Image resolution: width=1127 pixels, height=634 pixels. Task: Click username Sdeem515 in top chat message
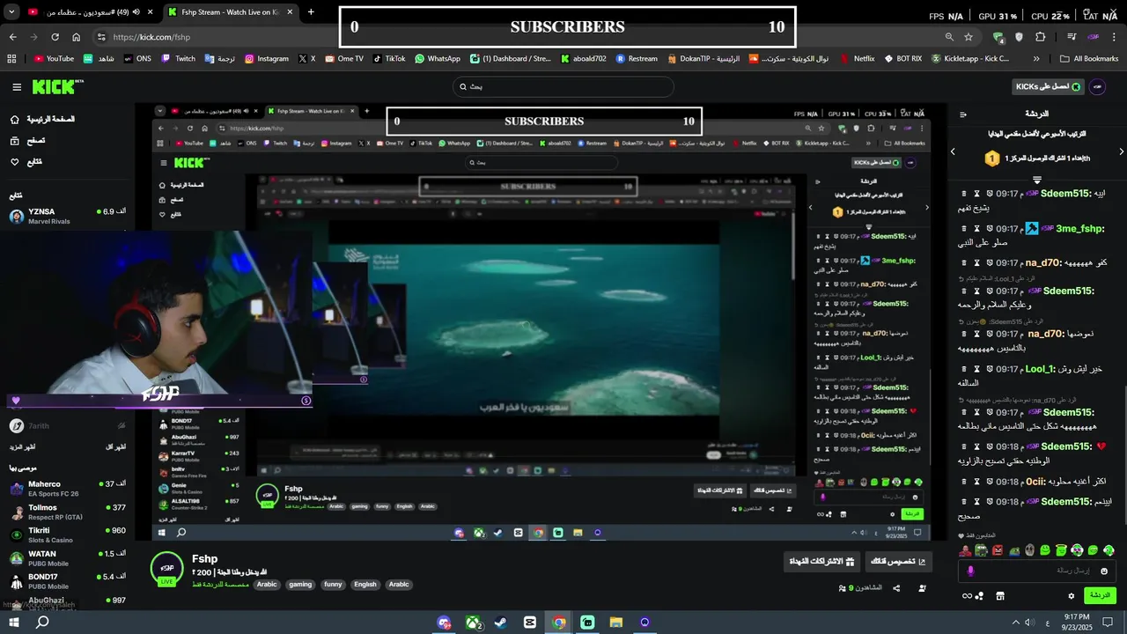[x=1065, y=193]
